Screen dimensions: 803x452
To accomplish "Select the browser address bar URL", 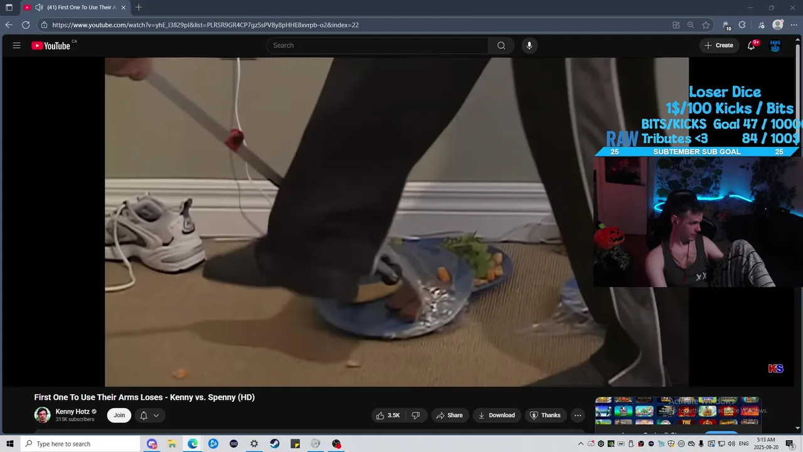I will (x=206, y=25).
